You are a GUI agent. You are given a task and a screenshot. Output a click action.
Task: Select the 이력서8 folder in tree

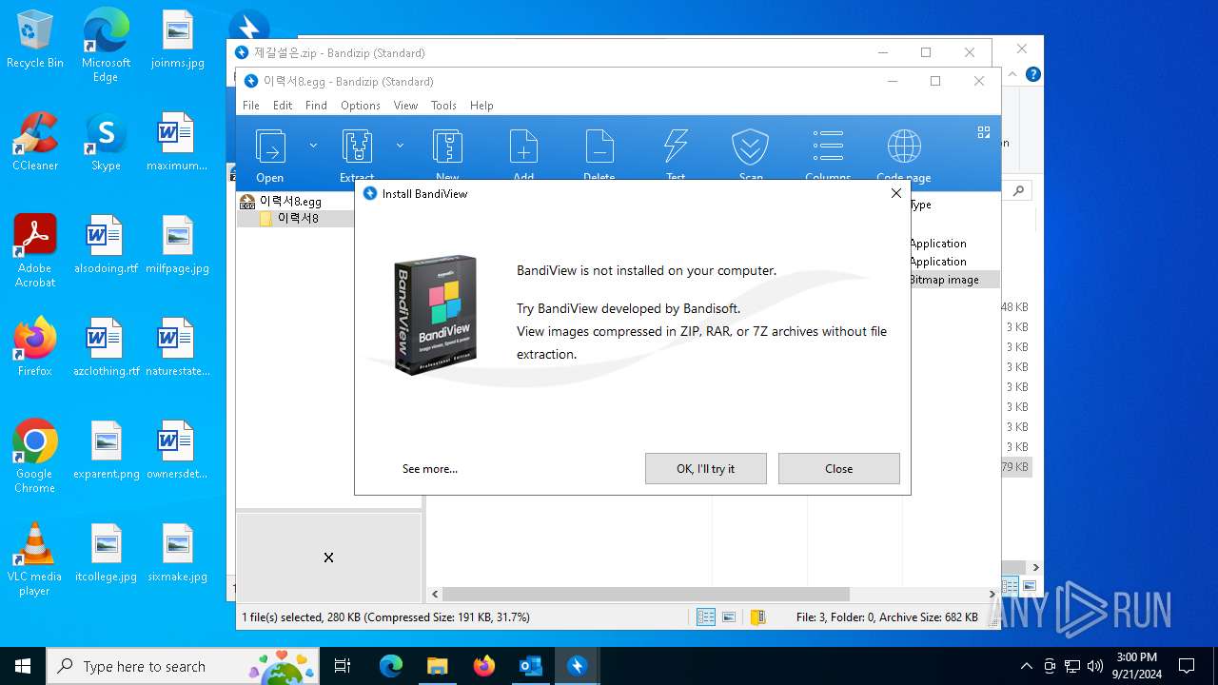click(289, 219)
